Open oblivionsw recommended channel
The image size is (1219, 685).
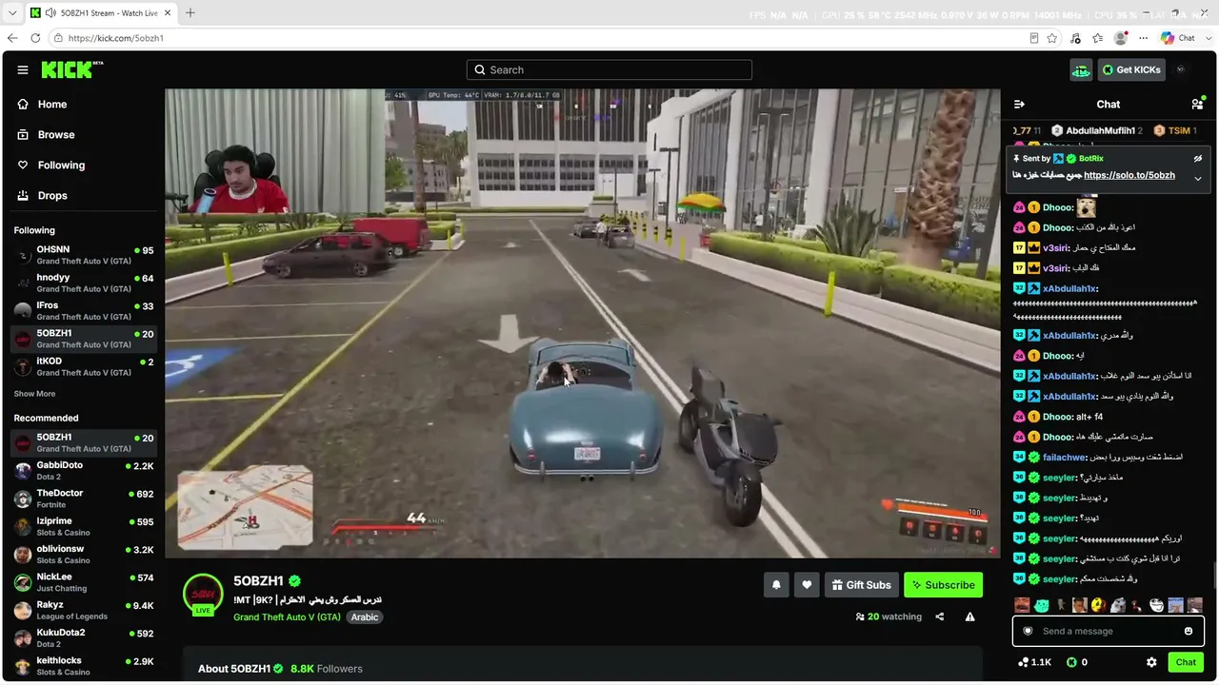coord(83,555)
